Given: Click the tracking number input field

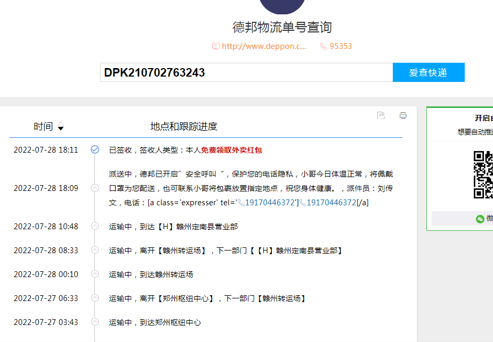Looking at the screenshot, I should [246, 72].
